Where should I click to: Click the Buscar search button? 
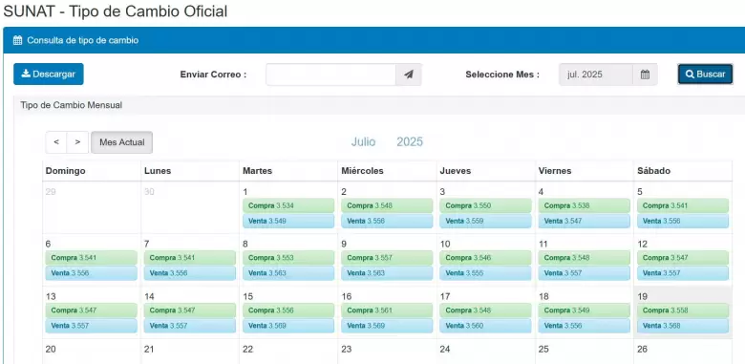pos(705,75)
